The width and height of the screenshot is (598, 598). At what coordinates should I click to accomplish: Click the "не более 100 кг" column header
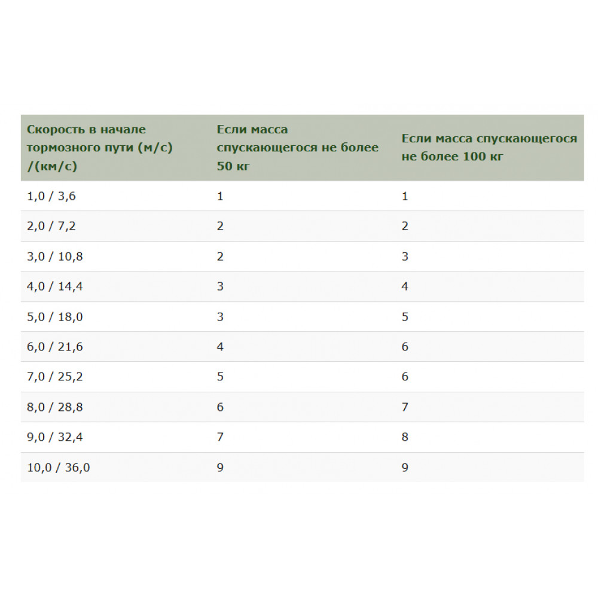(x=489, y=148)
